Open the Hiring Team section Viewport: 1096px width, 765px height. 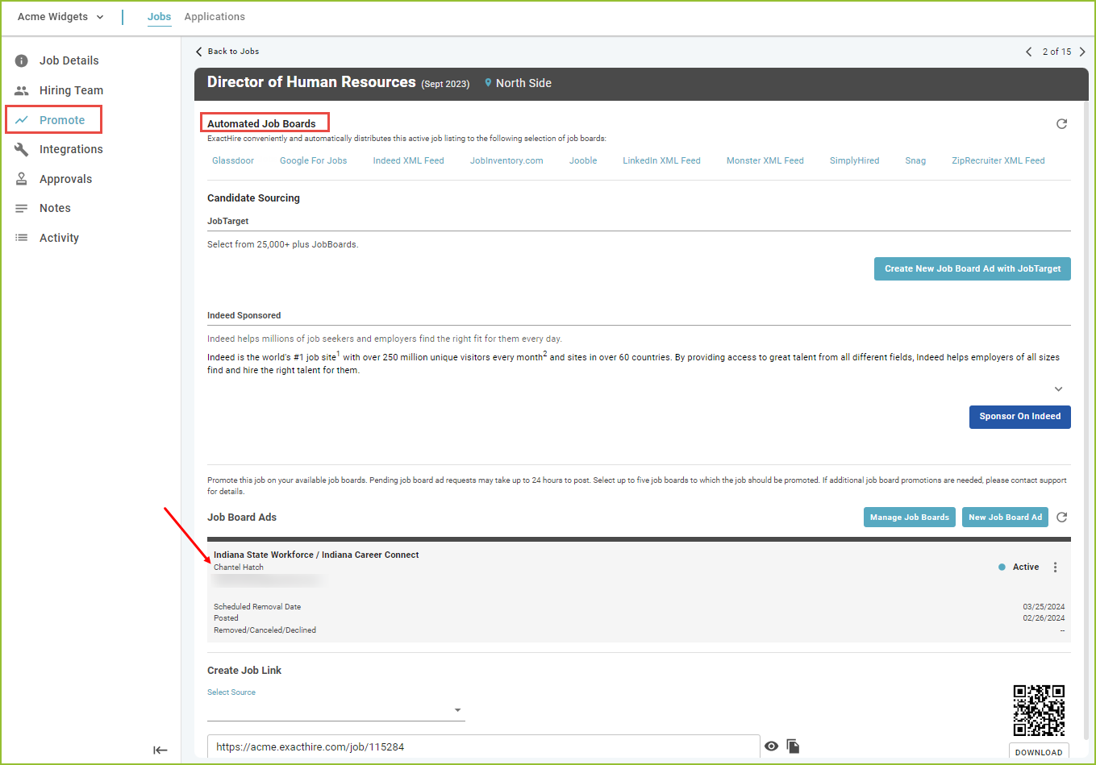tap(71, 90)
